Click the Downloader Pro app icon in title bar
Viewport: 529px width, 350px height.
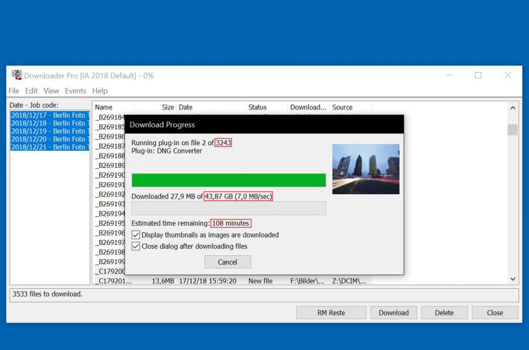[x=17, y=75]
